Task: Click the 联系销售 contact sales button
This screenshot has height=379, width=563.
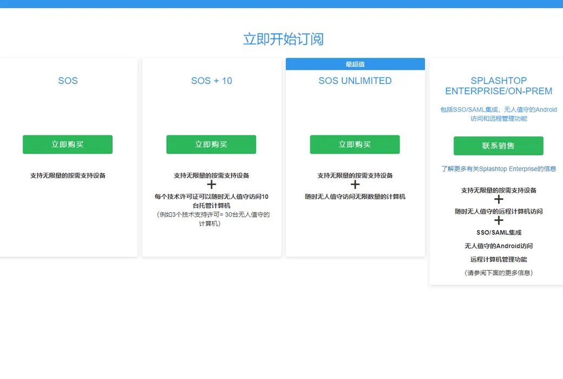Action: click(499, 146)
